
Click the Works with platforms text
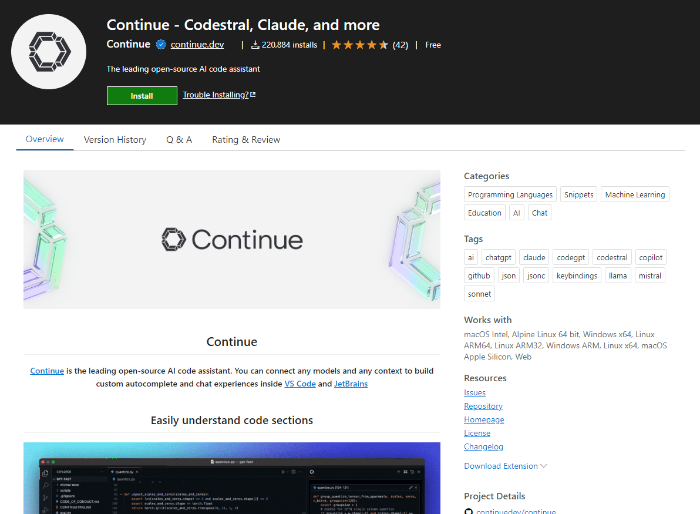point(565,345)
